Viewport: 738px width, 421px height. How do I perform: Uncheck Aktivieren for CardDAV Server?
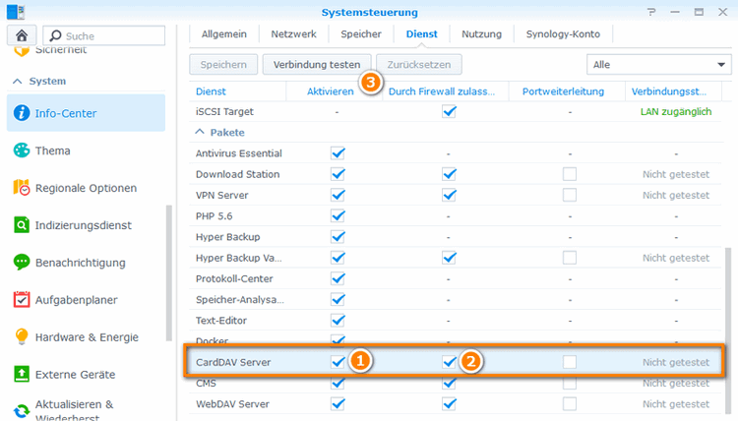338,362
